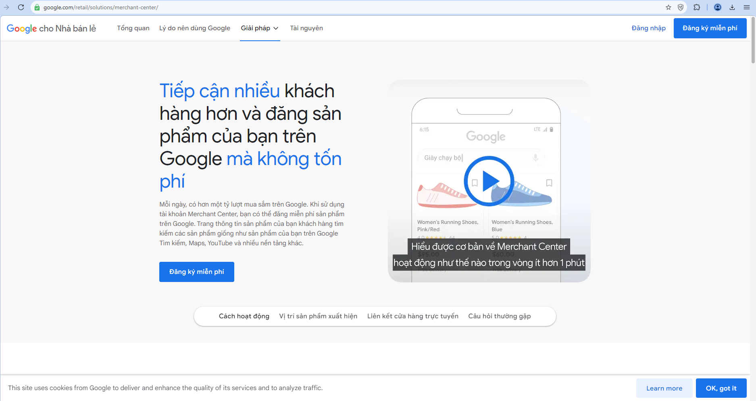Jump to Câu hỏi thường gặp section
Screen dimensions: 756x401
(x=500, y=316)
